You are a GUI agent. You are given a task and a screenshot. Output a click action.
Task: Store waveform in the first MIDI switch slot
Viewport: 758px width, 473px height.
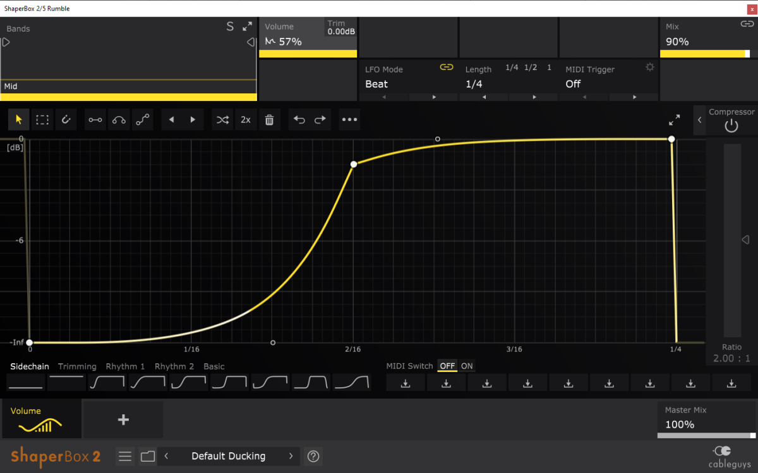tap(406, 383)
